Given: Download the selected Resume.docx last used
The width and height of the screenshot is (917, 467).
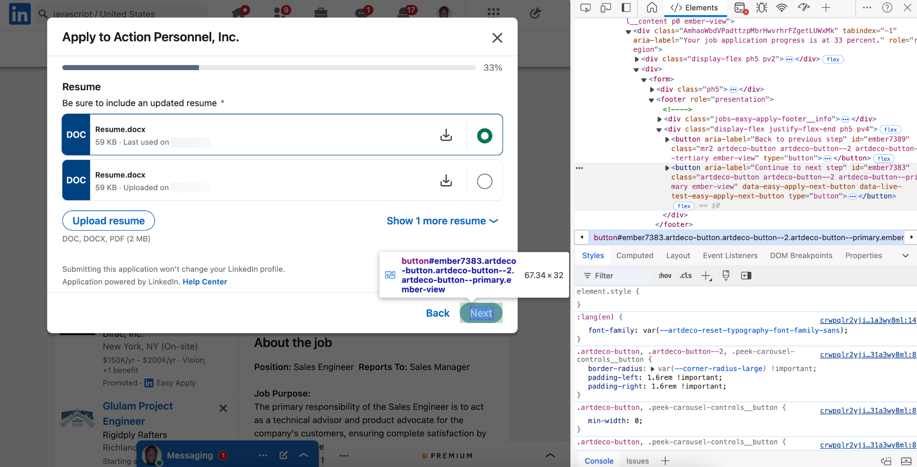Looking at the screenshot, I should 446,135.
